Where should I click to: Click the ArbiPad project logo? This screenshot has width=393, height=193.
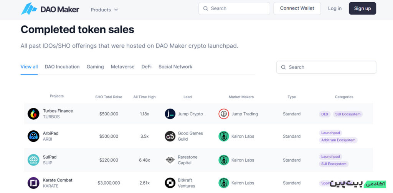[33, 136]
